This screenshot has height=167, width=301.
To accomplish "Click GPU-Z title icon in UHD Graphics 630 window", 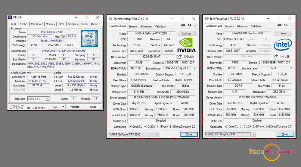I will click(x=206, y=19).
